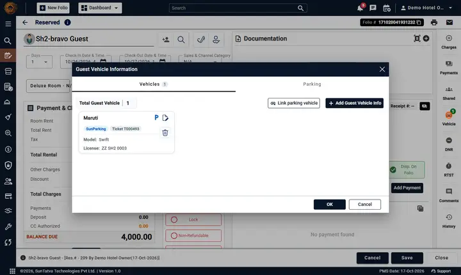
Task: Open the Demo Hotel user menu
Action: point(426,8)
